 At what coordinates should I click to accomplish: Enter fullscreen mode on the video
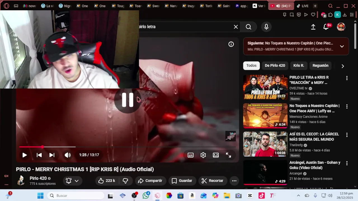[229, 155]
